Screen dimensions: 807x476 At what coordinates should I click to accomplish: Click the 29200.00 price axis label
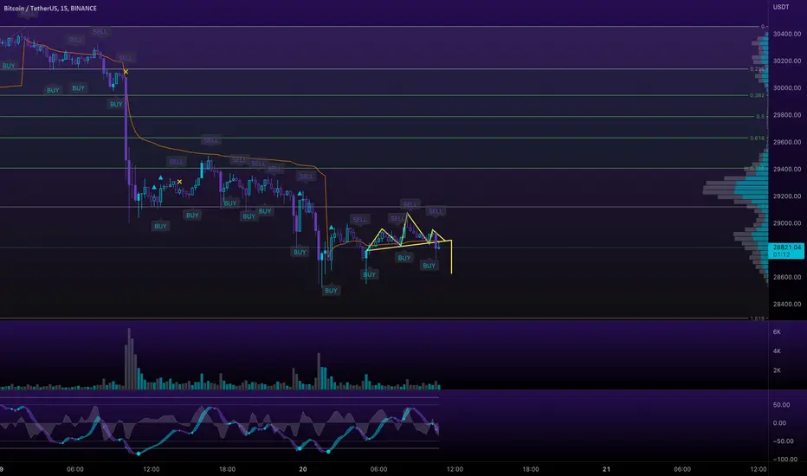coord(787,196)
